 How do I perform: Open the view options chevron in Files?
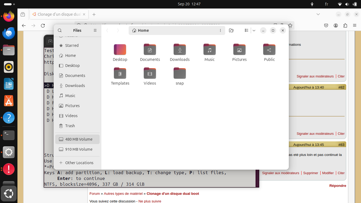pos(254,30)
